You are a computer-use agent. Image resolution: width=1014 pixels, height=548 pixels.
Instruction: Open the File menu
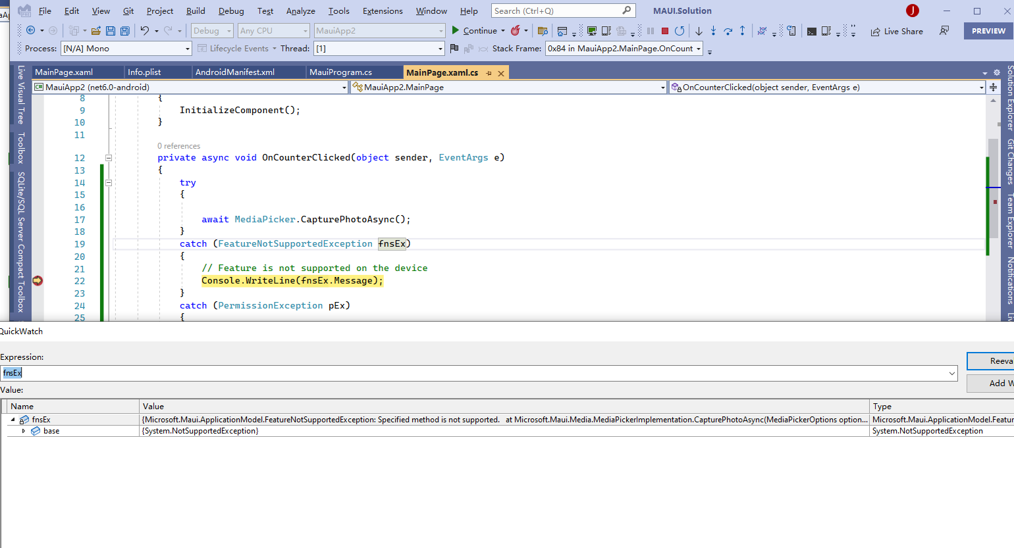[x=45, y=11]
